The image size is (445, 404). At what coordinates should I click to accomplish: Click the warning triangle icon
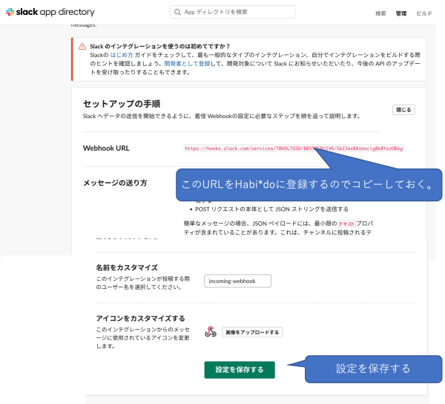(82, 46)
